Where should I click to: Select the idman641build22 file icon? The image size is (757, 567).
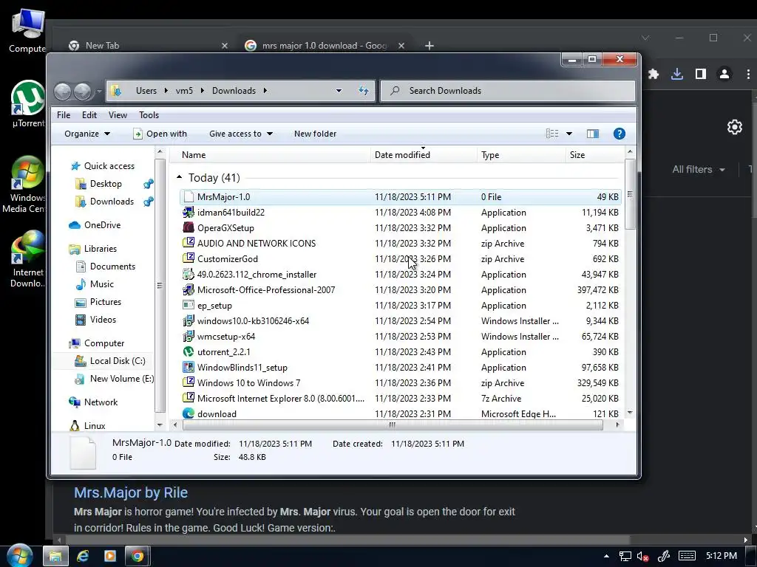[x=189, y=212]
